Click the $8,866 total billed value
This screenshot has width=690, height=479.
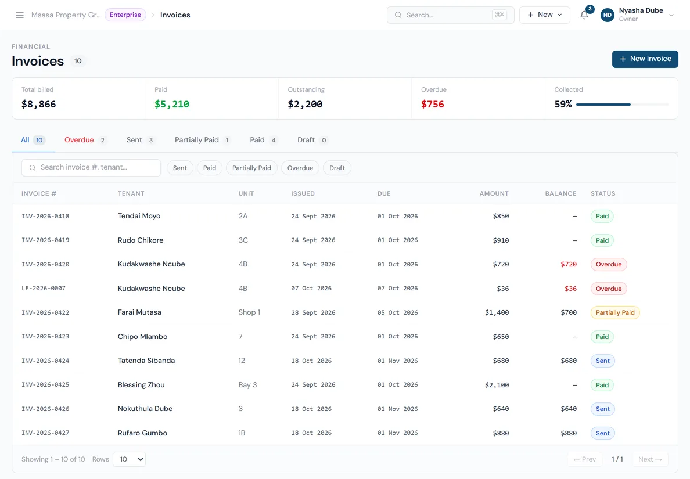[x=39, y=105]
